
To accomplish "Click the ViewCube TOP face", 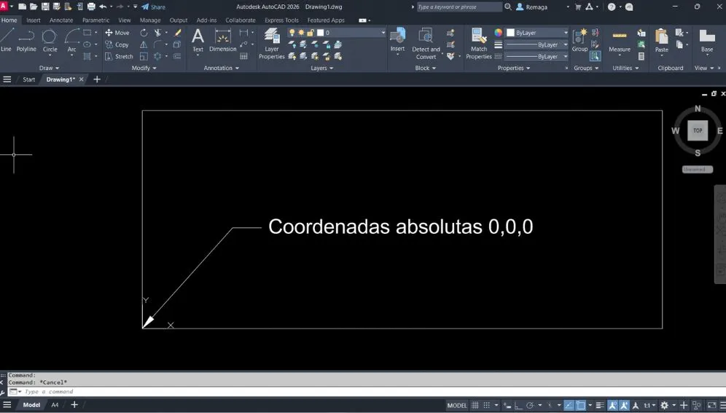I will pos(698,130).
